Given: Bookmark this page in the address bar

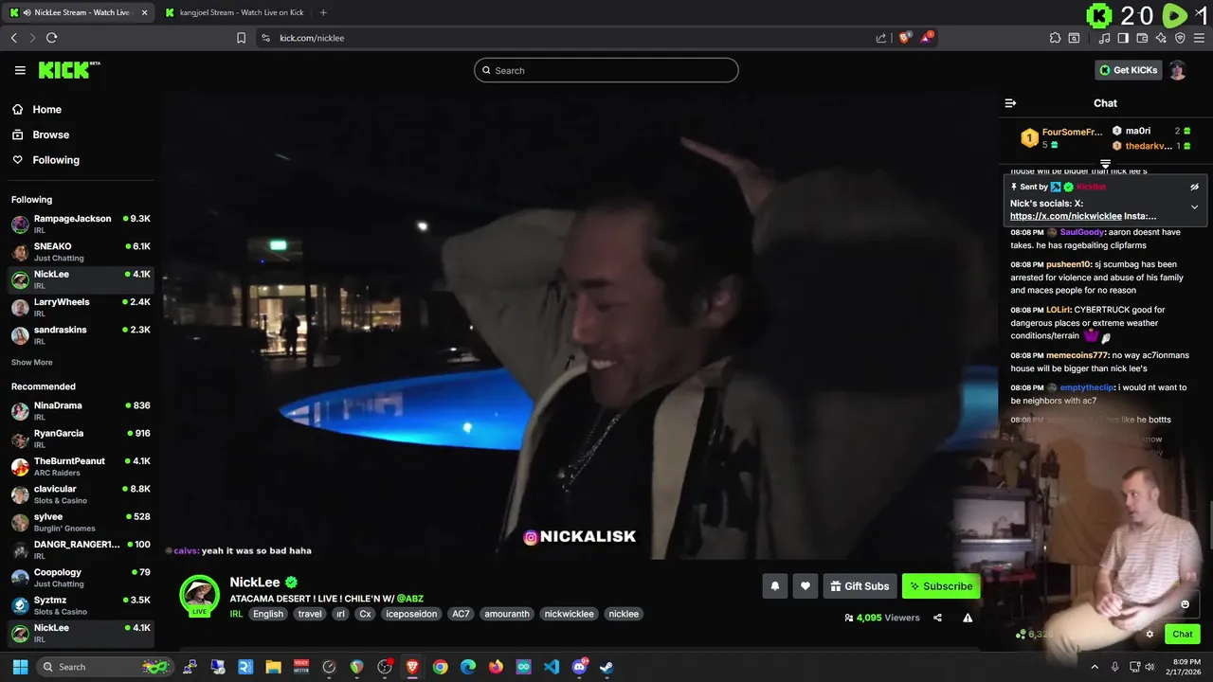Looking at the screenshot, I should (x=241, y=38).
